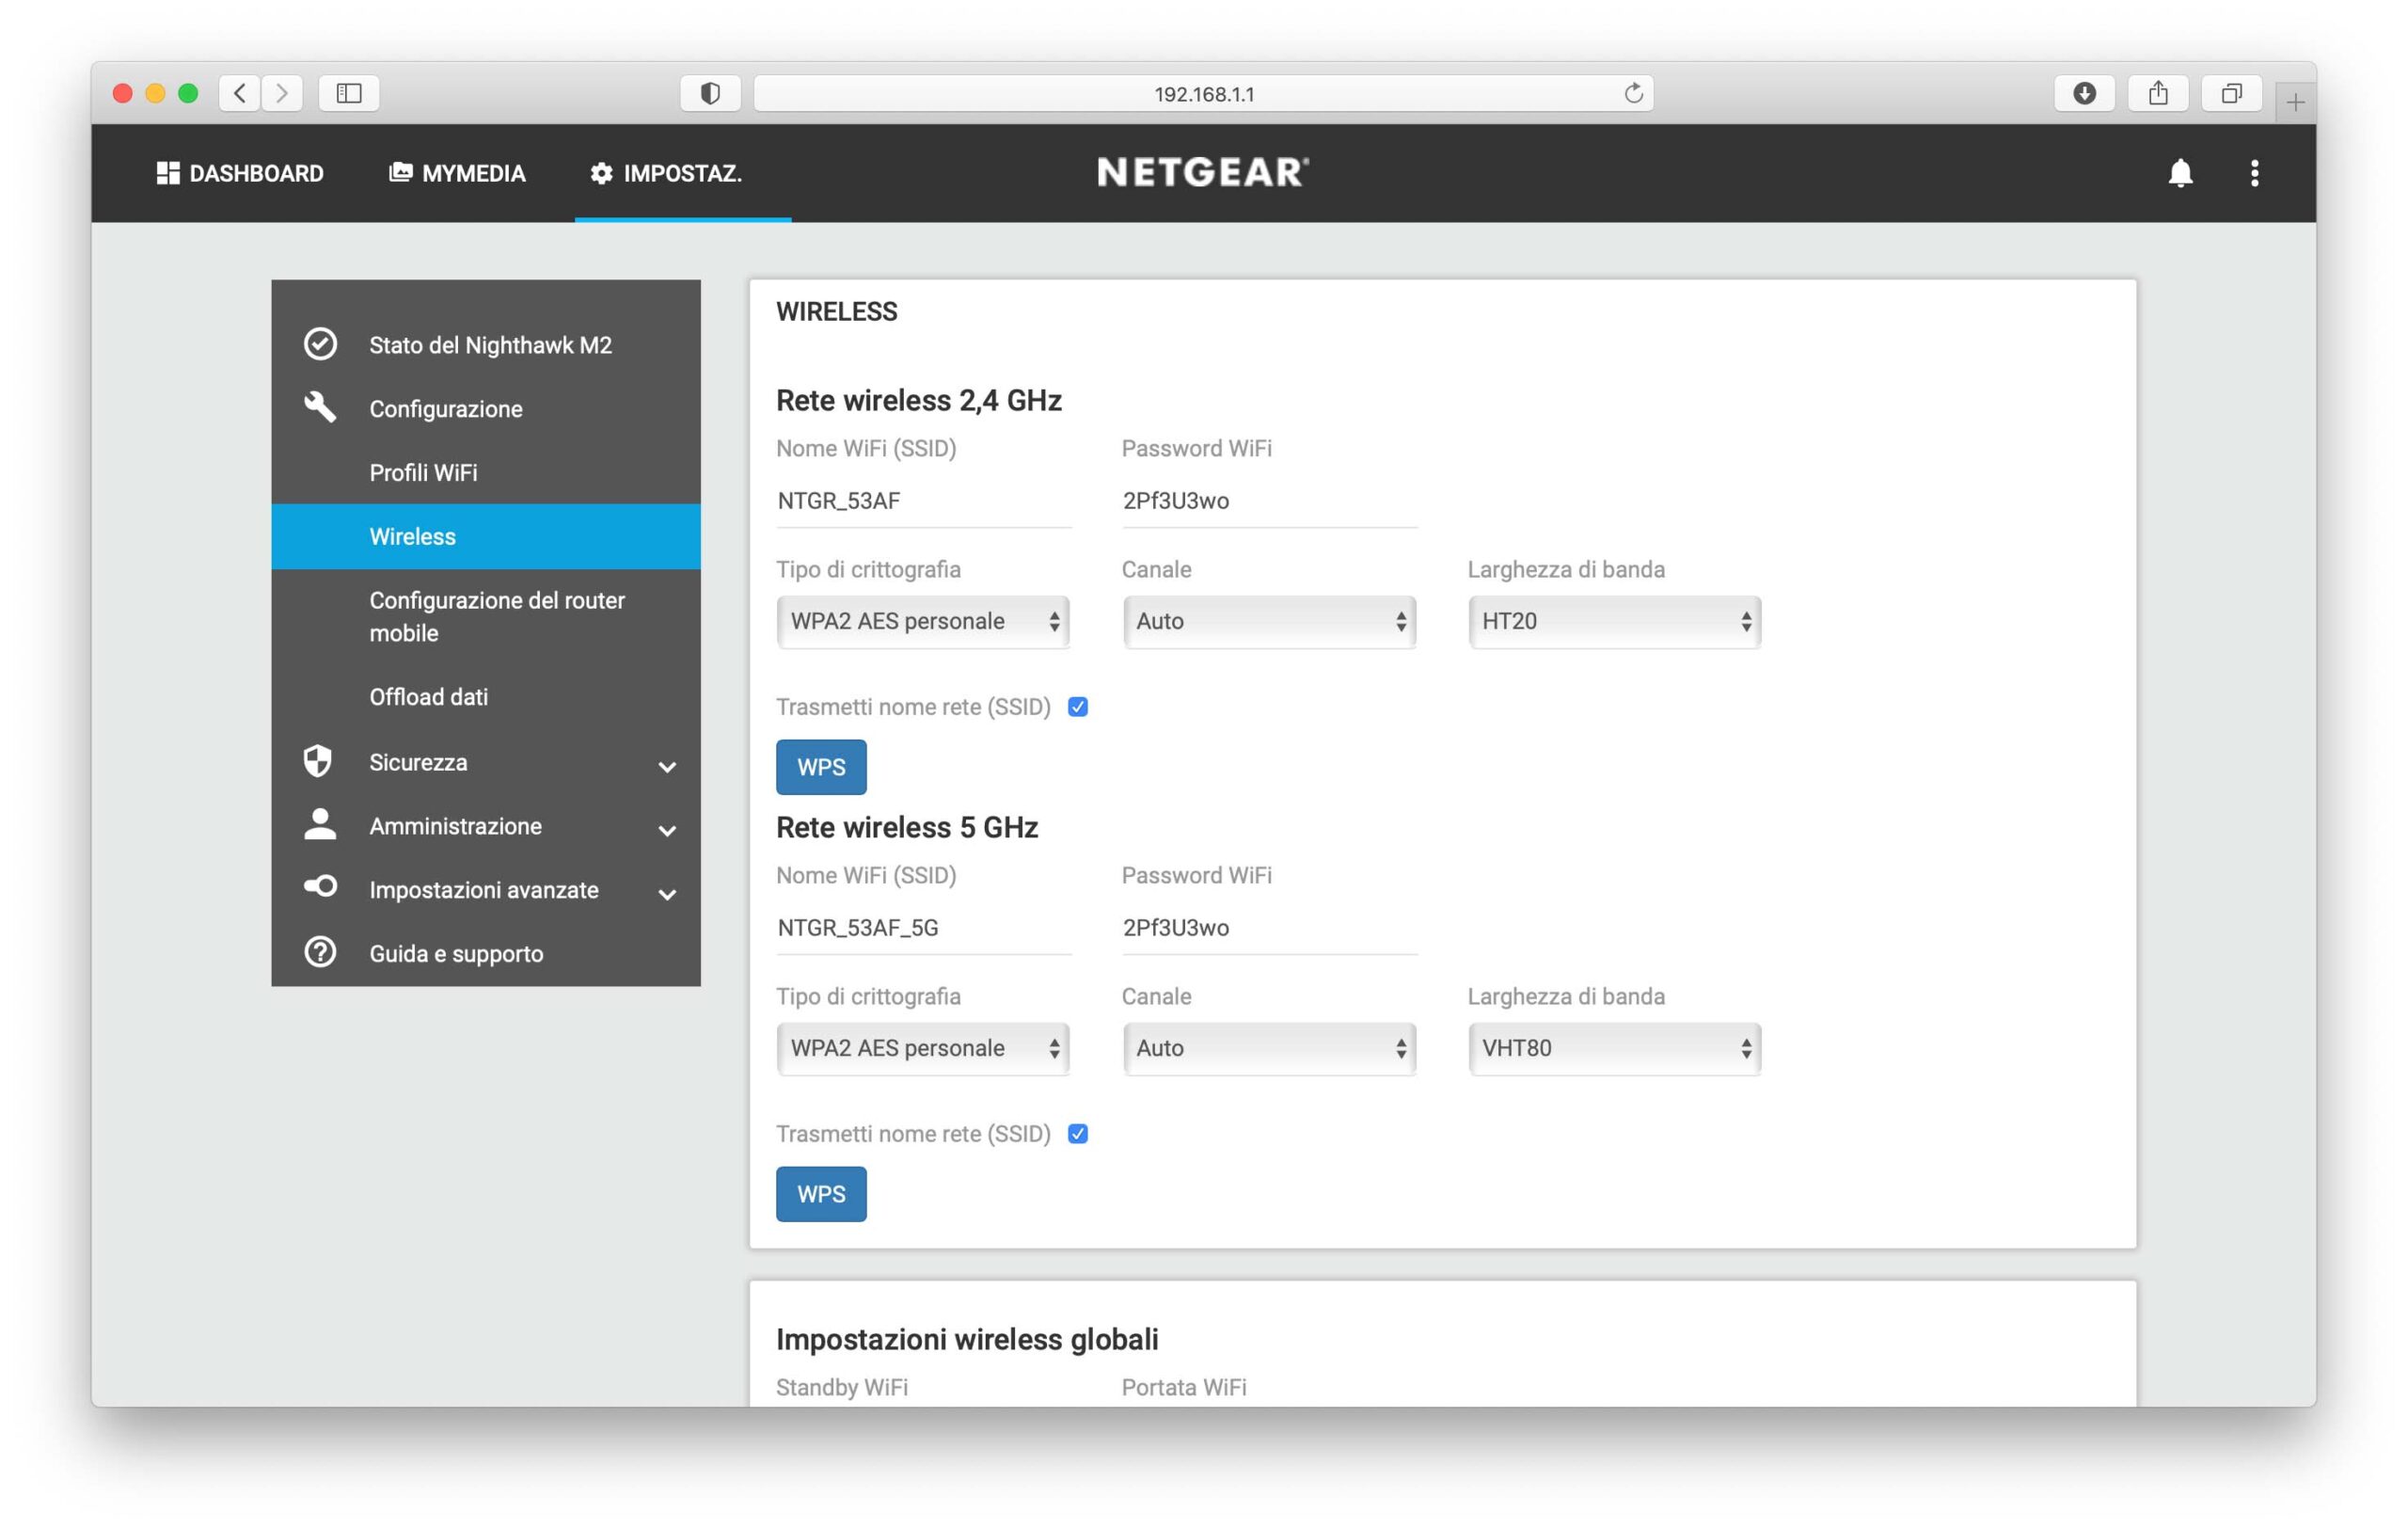The width and height of the screenshot is (2408, 1528).
Task: Open the 5 GHz Canale dropdown
Action: pyautogui.click(x=1268, y=1048)
